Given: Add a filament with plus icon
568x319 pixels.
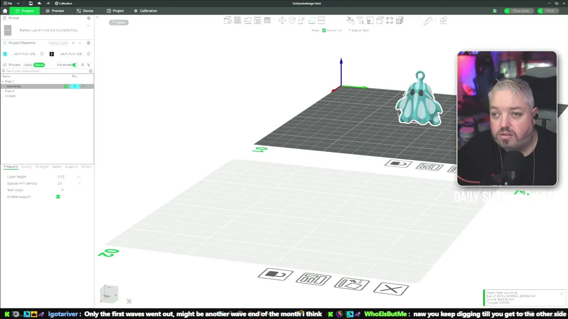Looking at the screenshot, I should coord(73,43).
